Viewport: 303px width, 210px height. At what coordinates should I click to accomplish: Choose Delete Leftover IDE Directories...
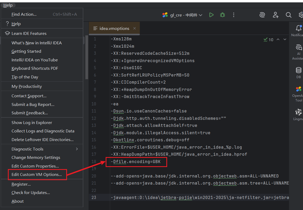tap(42, 139)
